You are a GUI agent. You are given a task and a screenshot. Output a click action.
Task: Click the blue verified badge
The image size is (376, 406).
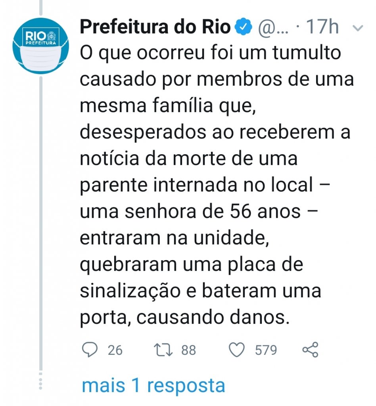243,27
